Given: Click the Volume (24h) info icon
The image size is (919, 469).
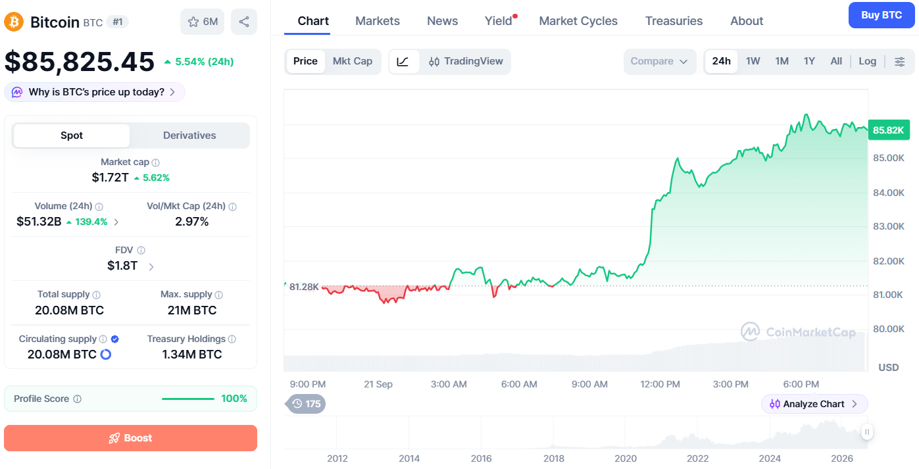Looking at the screenshot, I should 99,207.
